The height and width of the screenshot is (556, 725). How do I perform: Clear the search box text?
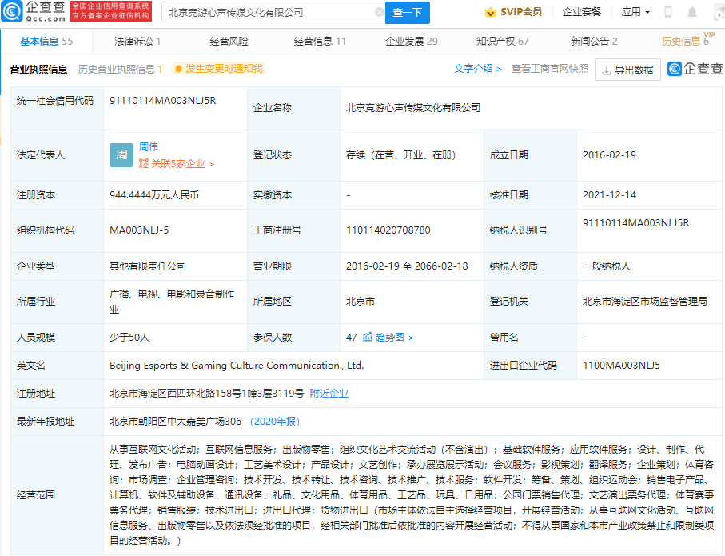click(x=379, y=13)
